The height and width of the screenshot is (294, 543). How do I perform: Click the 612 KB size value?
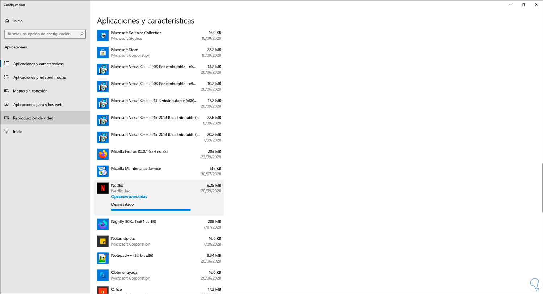215,169
